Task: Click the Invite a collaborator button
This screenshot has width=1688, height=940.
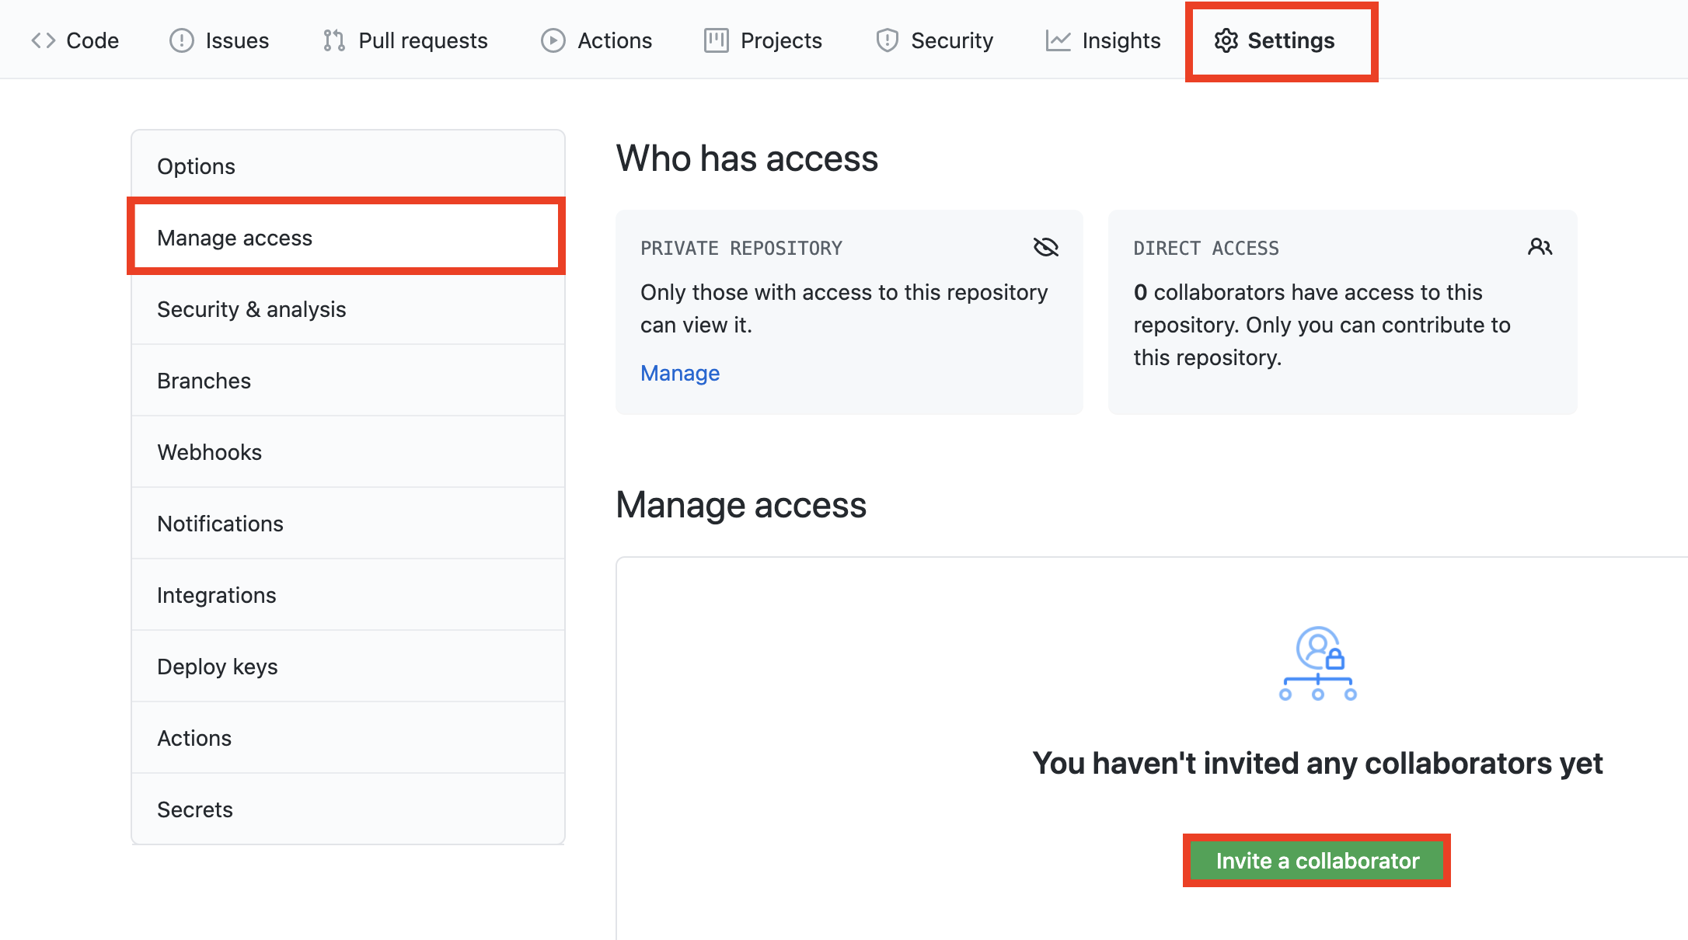Action: tap(1317, 861)
